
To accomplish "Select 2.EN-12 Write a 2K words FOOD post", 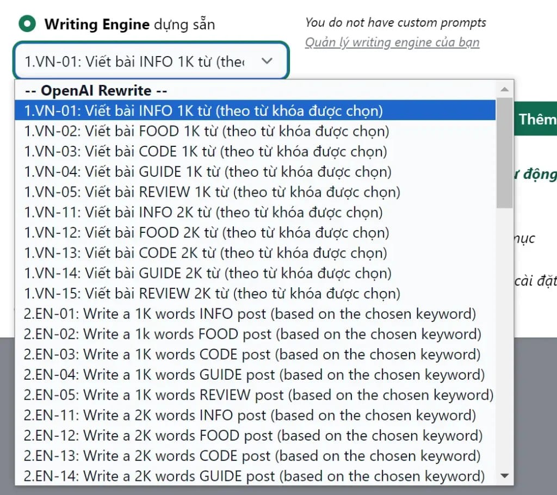I will (x=255, y=435).
